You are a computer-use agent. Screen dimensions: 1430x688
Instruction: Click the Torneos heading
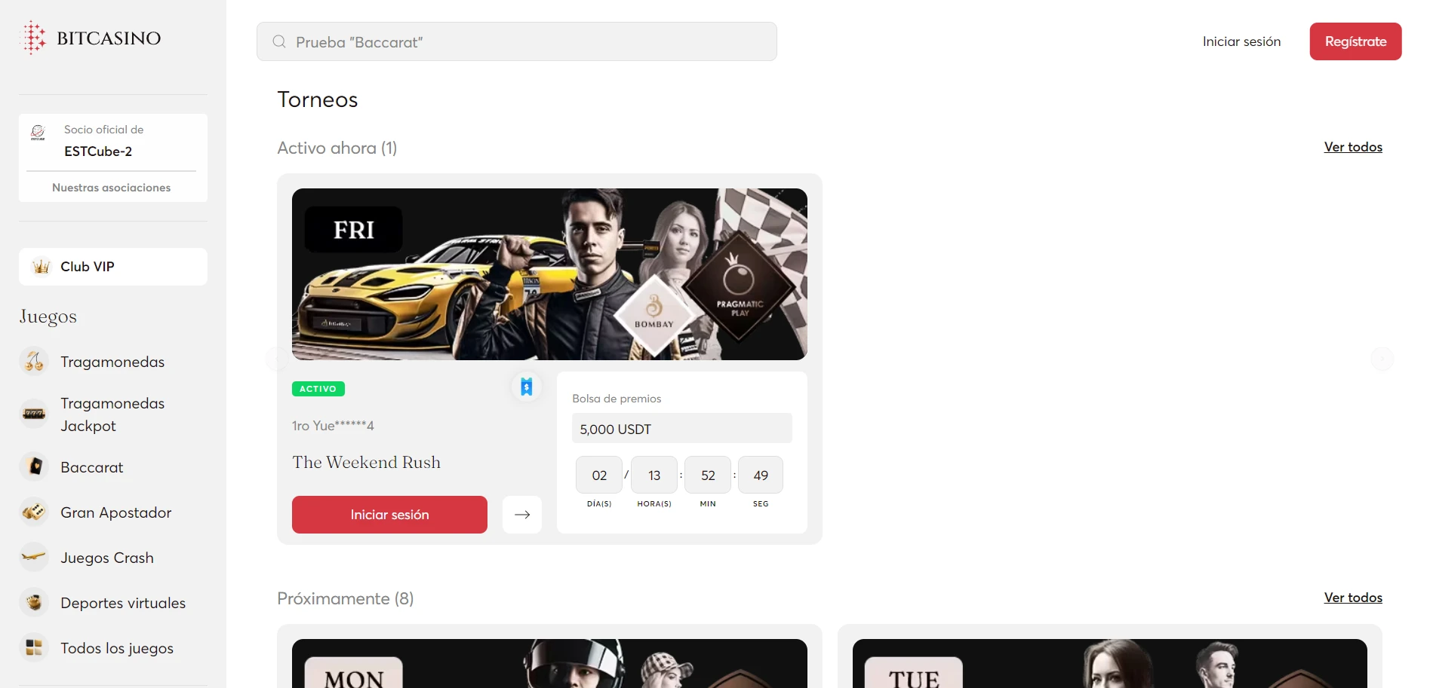pos(318,99)
